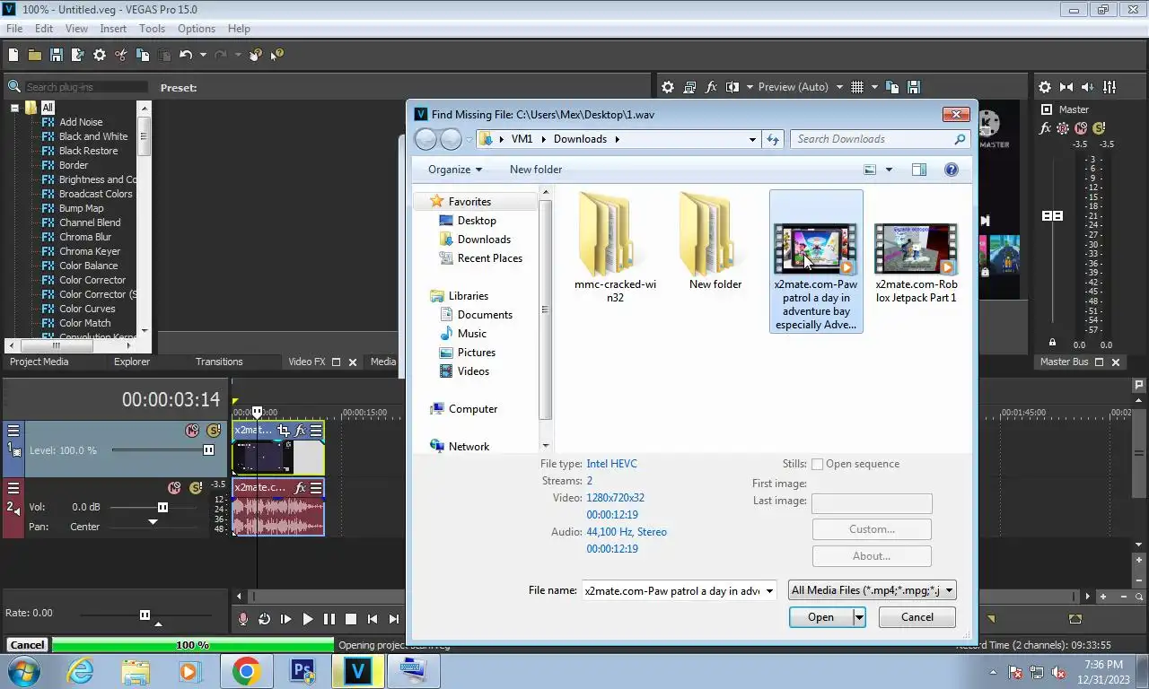Click the Rate slider handle
1149x689 pixels.
(145, 615)
